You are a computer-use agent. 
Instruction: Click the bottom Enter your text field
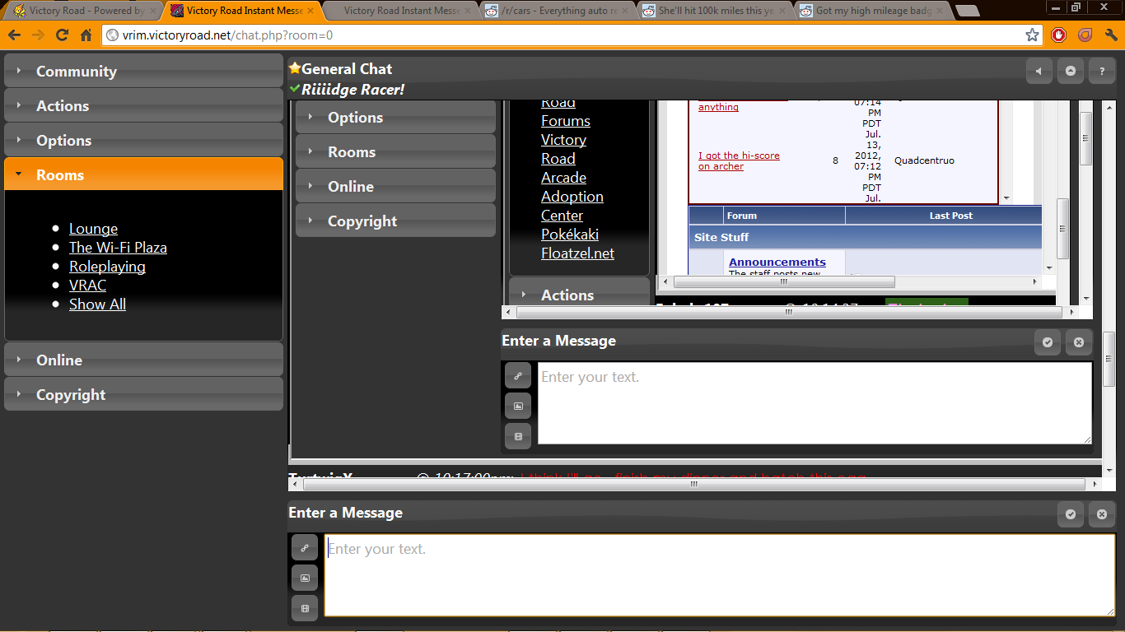point(719,575)
